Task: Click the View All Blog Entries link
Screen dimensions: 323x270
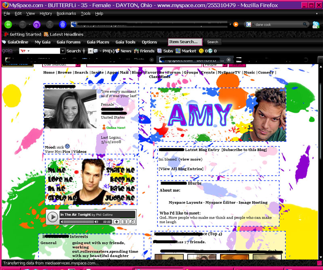Action: pos(181,169)
